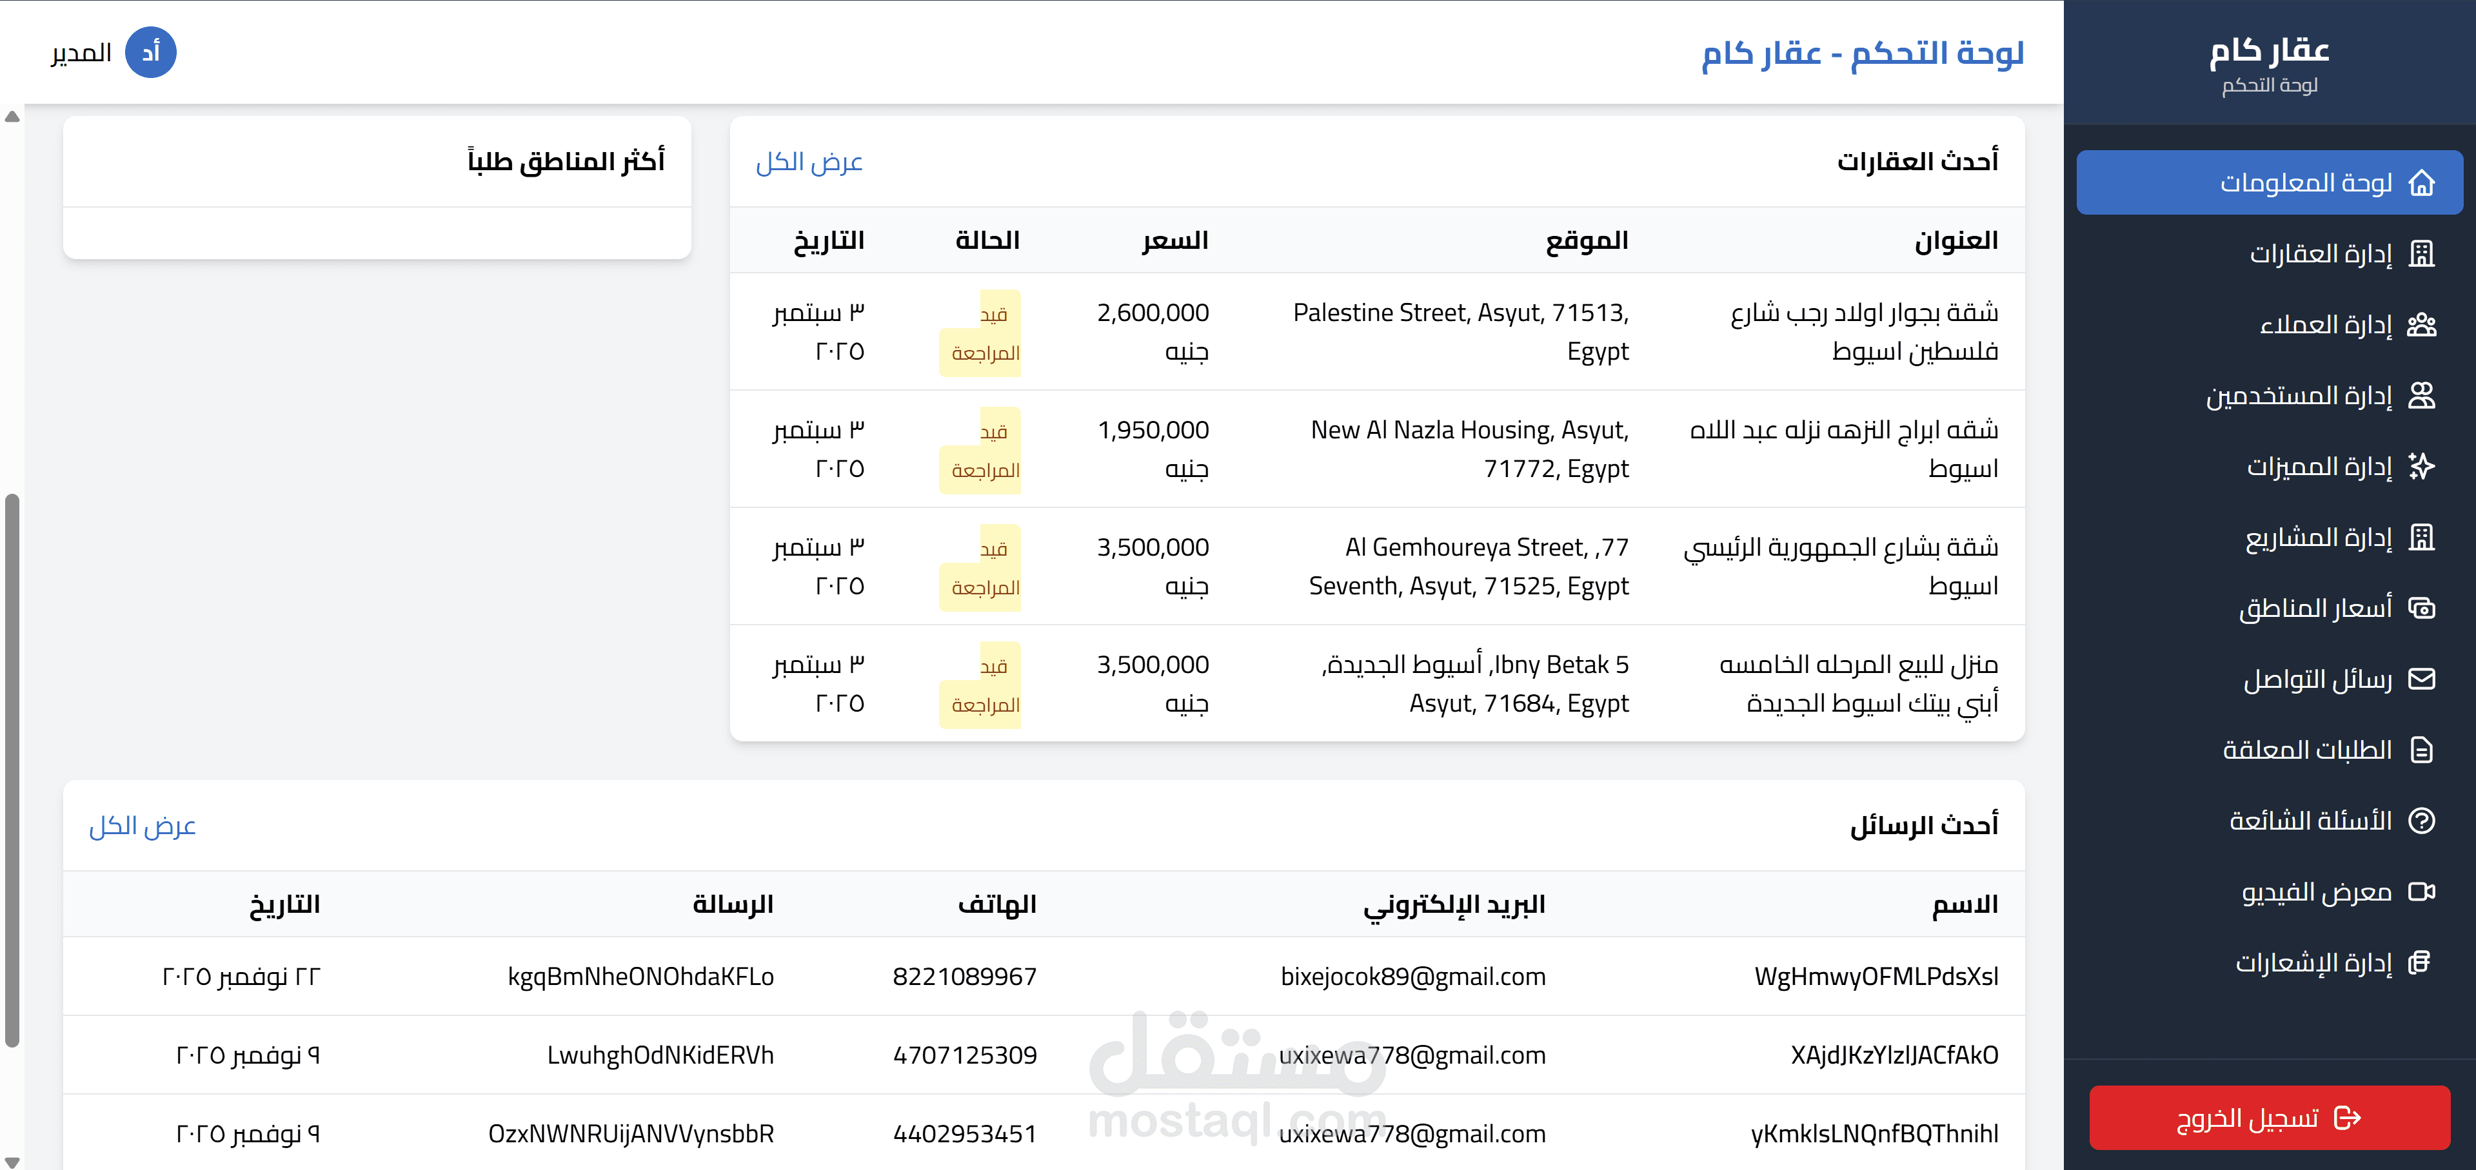Click the users icon for إدارة المستخدمين
2476x1170 pixels.
pyautogui.click(x=2421, y=396)
